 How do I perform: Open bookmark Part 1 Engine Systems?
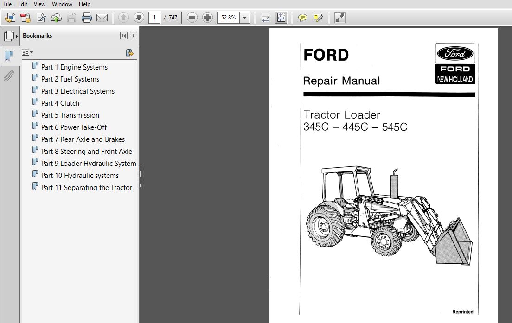(75, 67)
